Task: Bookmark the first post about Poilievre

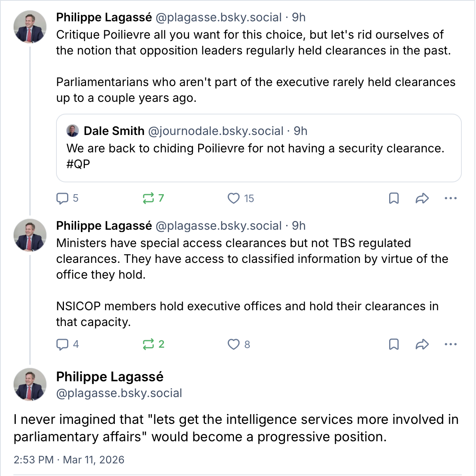Action: click(394, 198)
